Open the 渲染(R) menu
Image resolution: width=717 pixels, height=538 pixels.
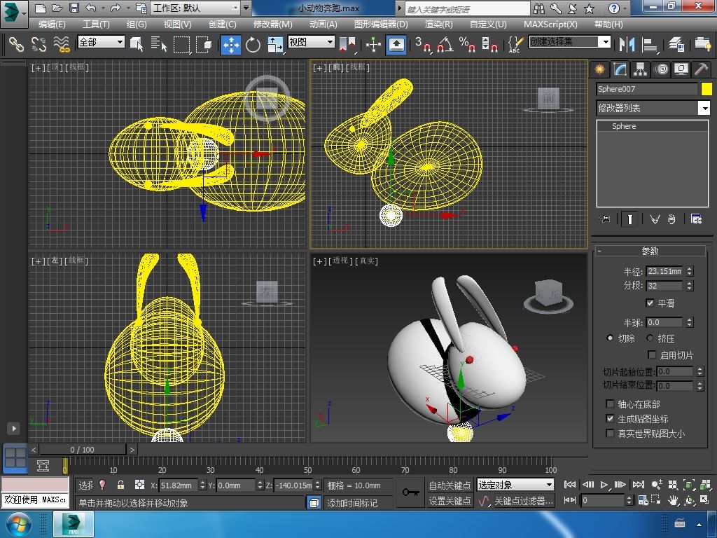(438, 24)
